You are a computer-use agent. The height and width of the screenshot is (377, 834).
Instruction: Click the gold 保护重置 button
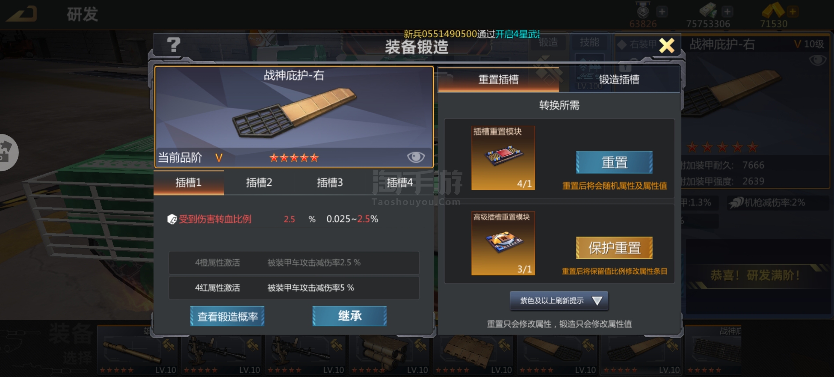(x=614, y=248)
